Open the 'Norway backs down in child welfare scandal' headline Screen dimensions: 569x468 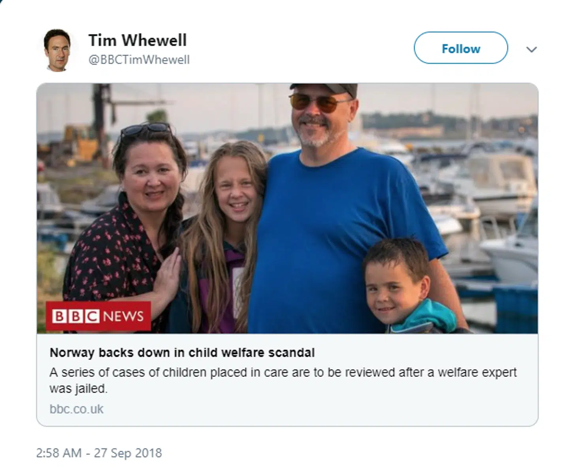tap(182, 352)
